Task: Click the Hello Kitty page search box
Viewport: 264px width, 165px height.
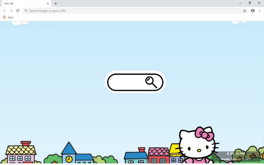Action: 135,82
